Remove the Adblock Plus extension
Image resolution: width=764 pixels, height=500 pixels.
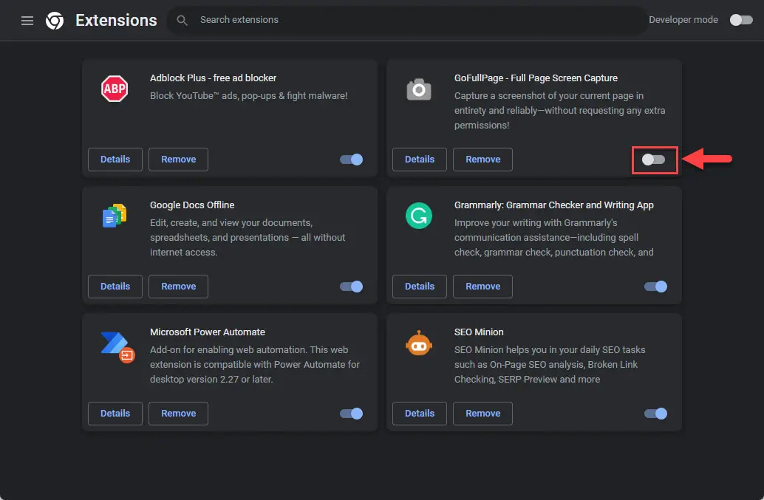point(178,160)
